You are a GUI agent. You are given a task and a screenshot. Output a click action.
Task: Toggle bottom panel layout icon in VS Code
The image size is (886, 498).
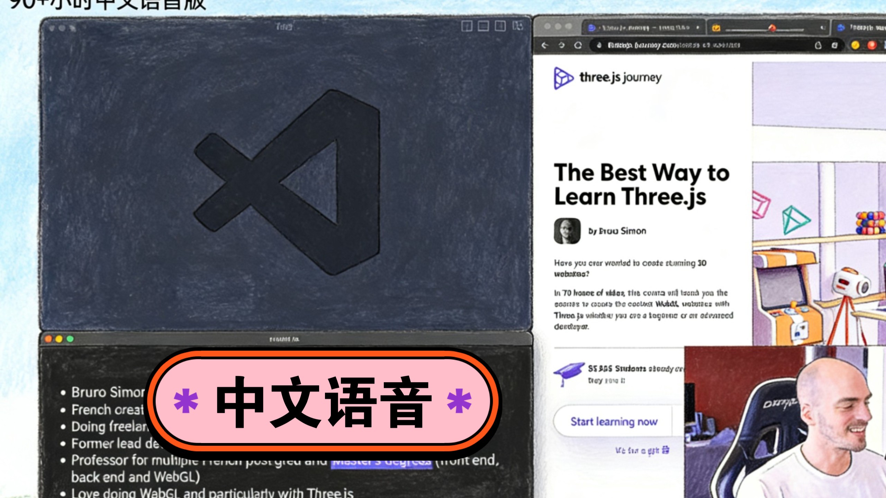(483, 26)
